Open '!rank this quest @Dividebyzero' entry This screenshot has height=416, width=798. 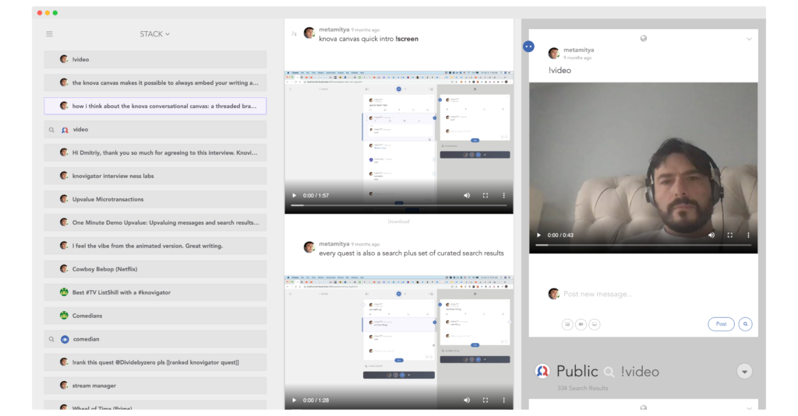pos(155,362)
